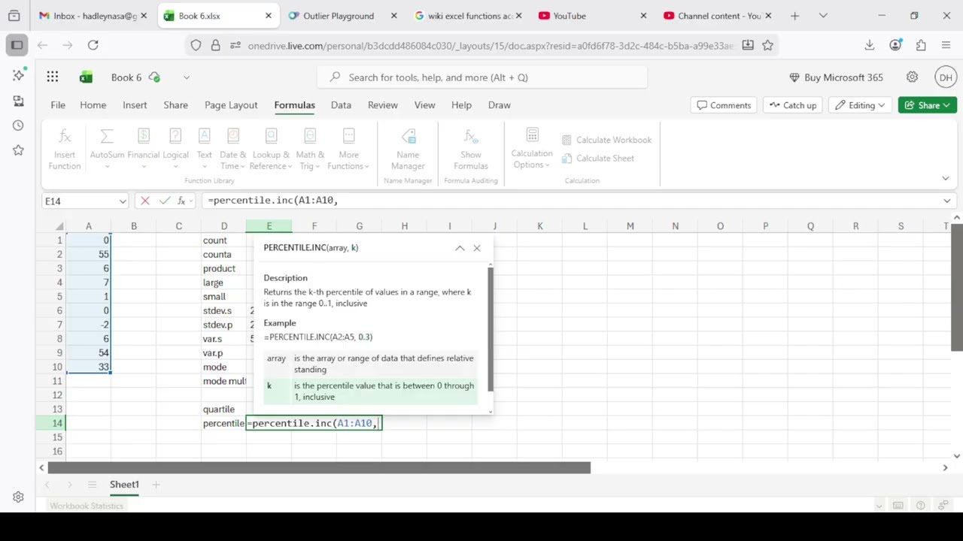Switch to the Insert tab
This screenshot has width=963, height=541.
pyautogui.click(x=135, y=105)
